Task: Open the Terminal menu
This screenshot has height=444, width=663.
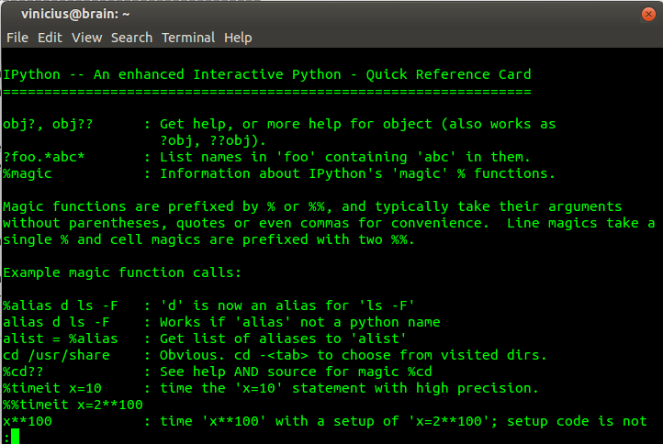Action: point(188,38)
